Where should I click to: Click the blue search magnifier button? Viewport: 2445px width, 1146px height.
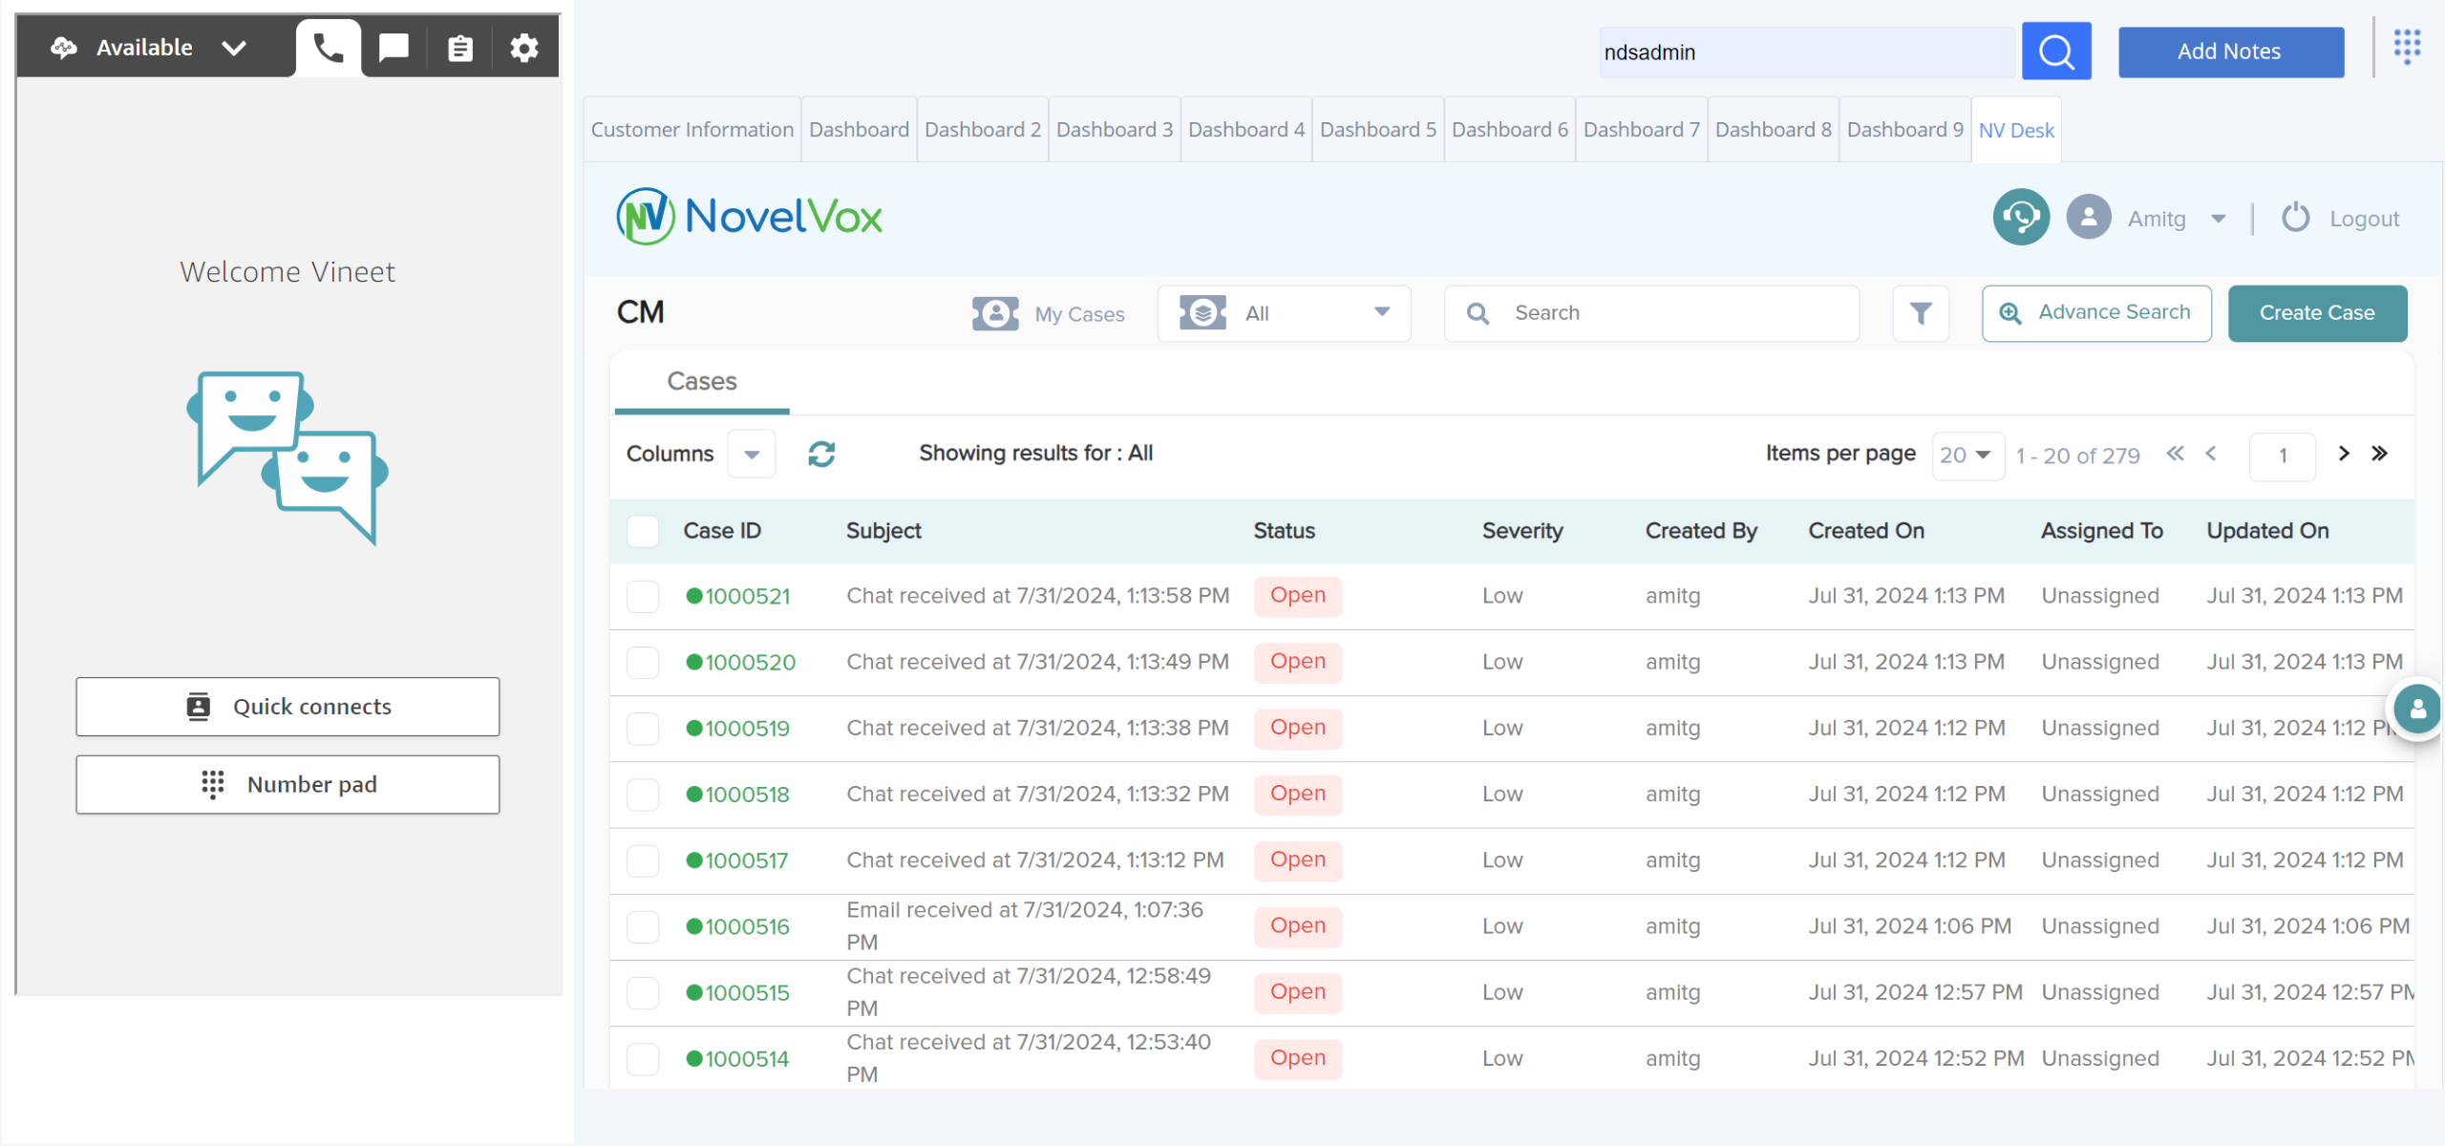pyautogui.click(x=2055, y=52)
